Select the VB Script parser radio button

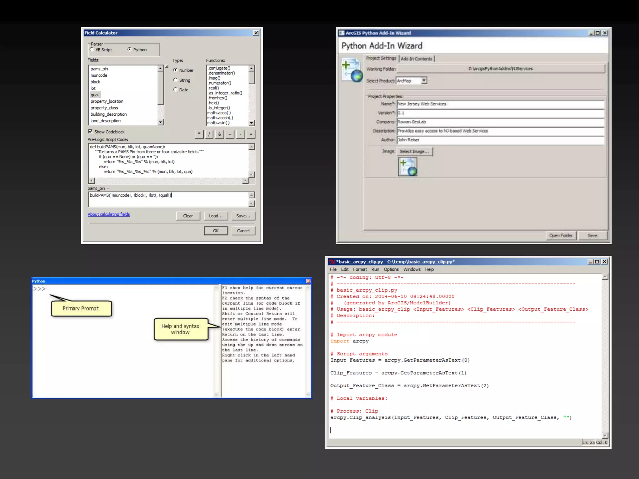coord(92,50)
